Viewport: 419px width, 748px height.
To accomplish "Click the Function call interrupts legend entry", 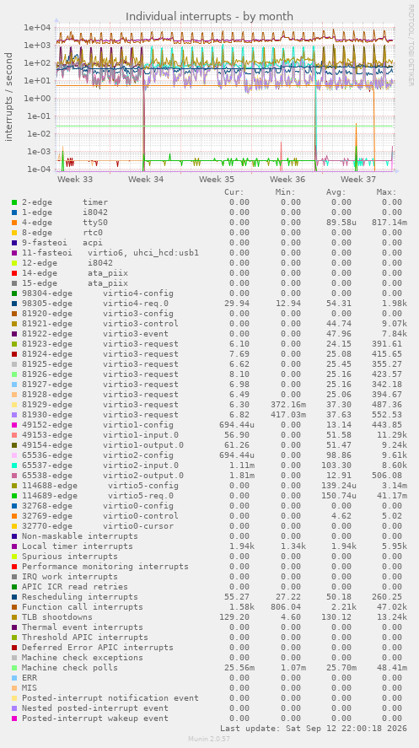I will point(83,607).
